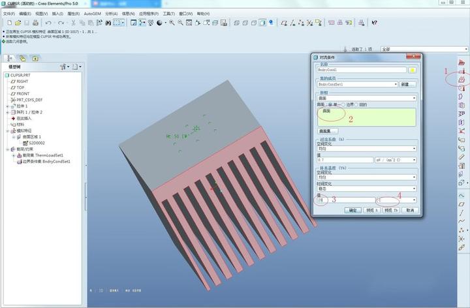Click the datum plane icon in right toolbar
This screenshot has width=470, height=308.
coord(462,204)
